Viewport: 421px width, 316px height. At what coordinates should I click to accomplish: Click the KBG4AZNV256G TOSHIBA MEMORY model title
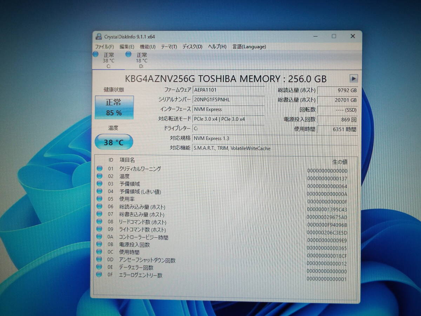tap(226, 79)
